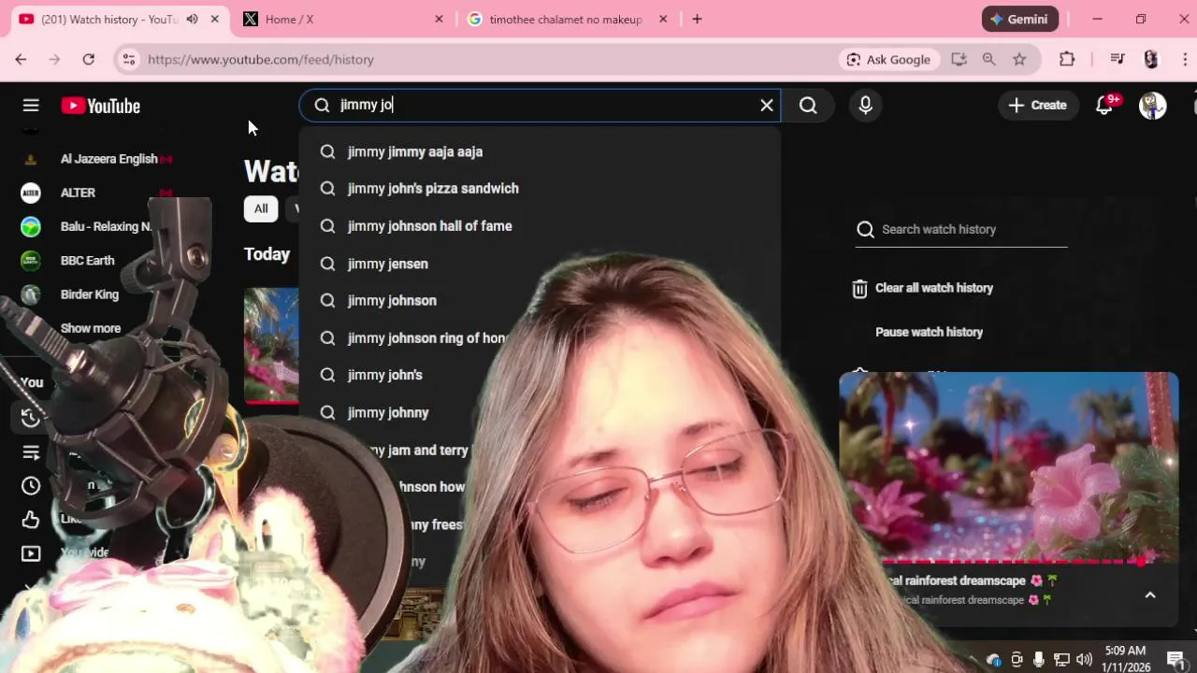This screenshot has height=673, width=1197.
Task: Select suggestion jimmy johnson hall of fame
Action: pos(540,226)
